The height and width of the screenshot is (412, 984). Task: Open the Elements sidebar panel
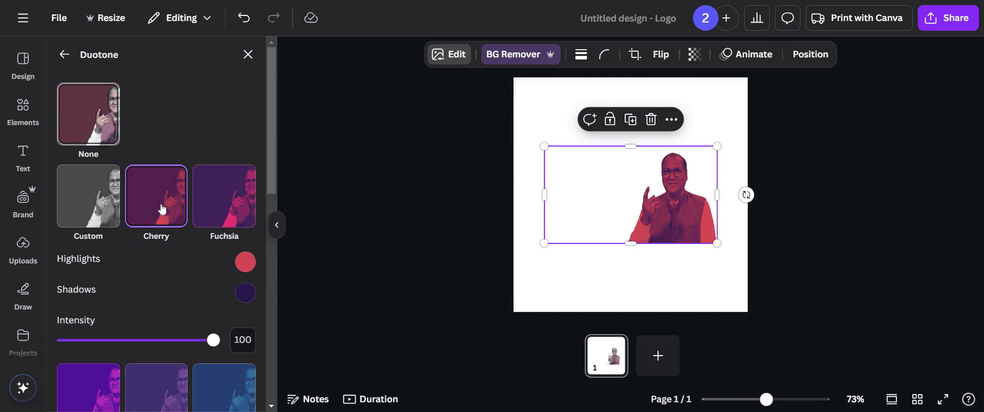pos(23,112)
